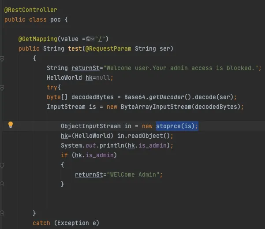The image size is (265, 229).
Task: Click the yellow lightbulb quick-fix icon
Action: click(11, 125)
